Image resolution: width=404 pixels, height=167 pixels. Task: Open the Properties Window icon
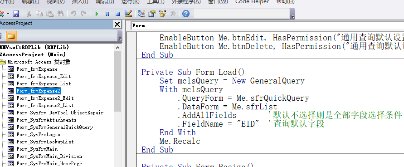[152, 14]
